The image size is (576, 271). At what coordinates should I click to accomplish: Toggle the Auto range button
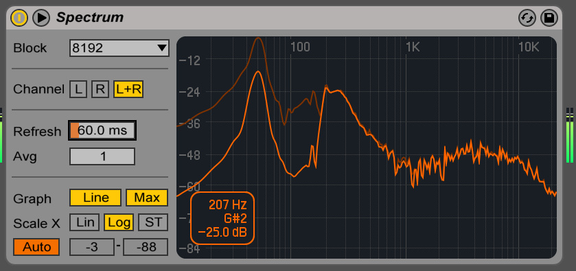(x=36, y=247)
